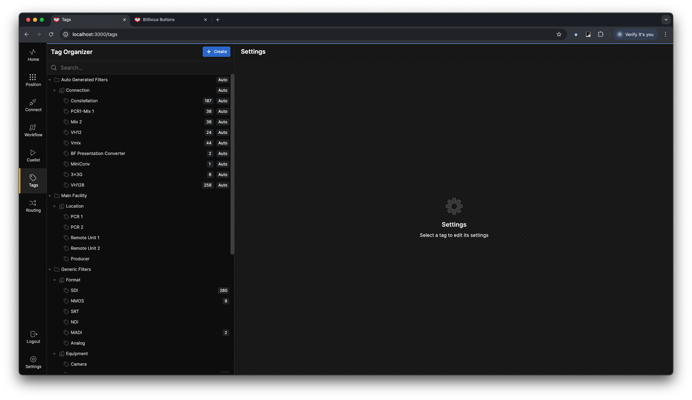Click the search magnifier icon
This screenshot has height=400, width=692.
(x=54, y=68)
